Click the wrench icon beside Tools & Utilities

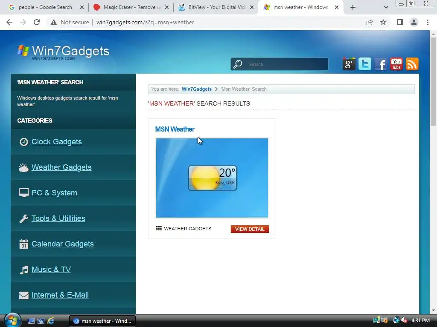pyautogui.click(x=24, y=218)
